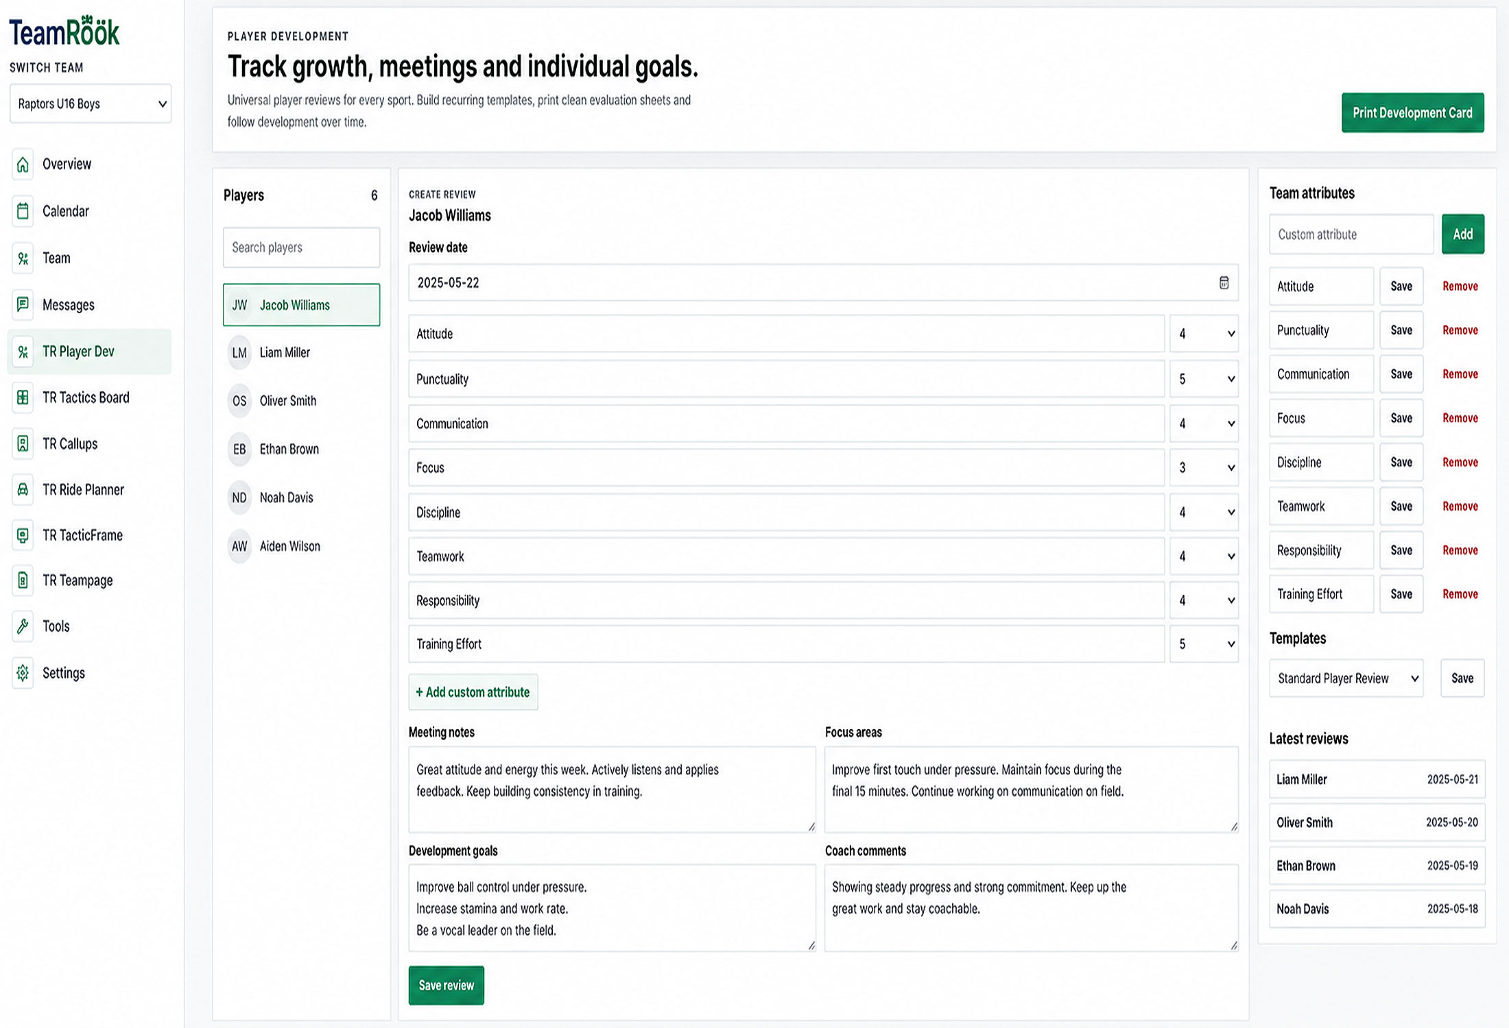Click the Calendar sidebar icon

pyautogui.click(x=23, y=211)
